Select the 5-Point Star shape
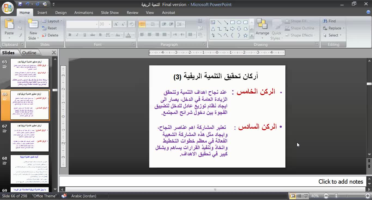Image resolution: width=372 pixels, height=200 pixels. coord(245,35)
